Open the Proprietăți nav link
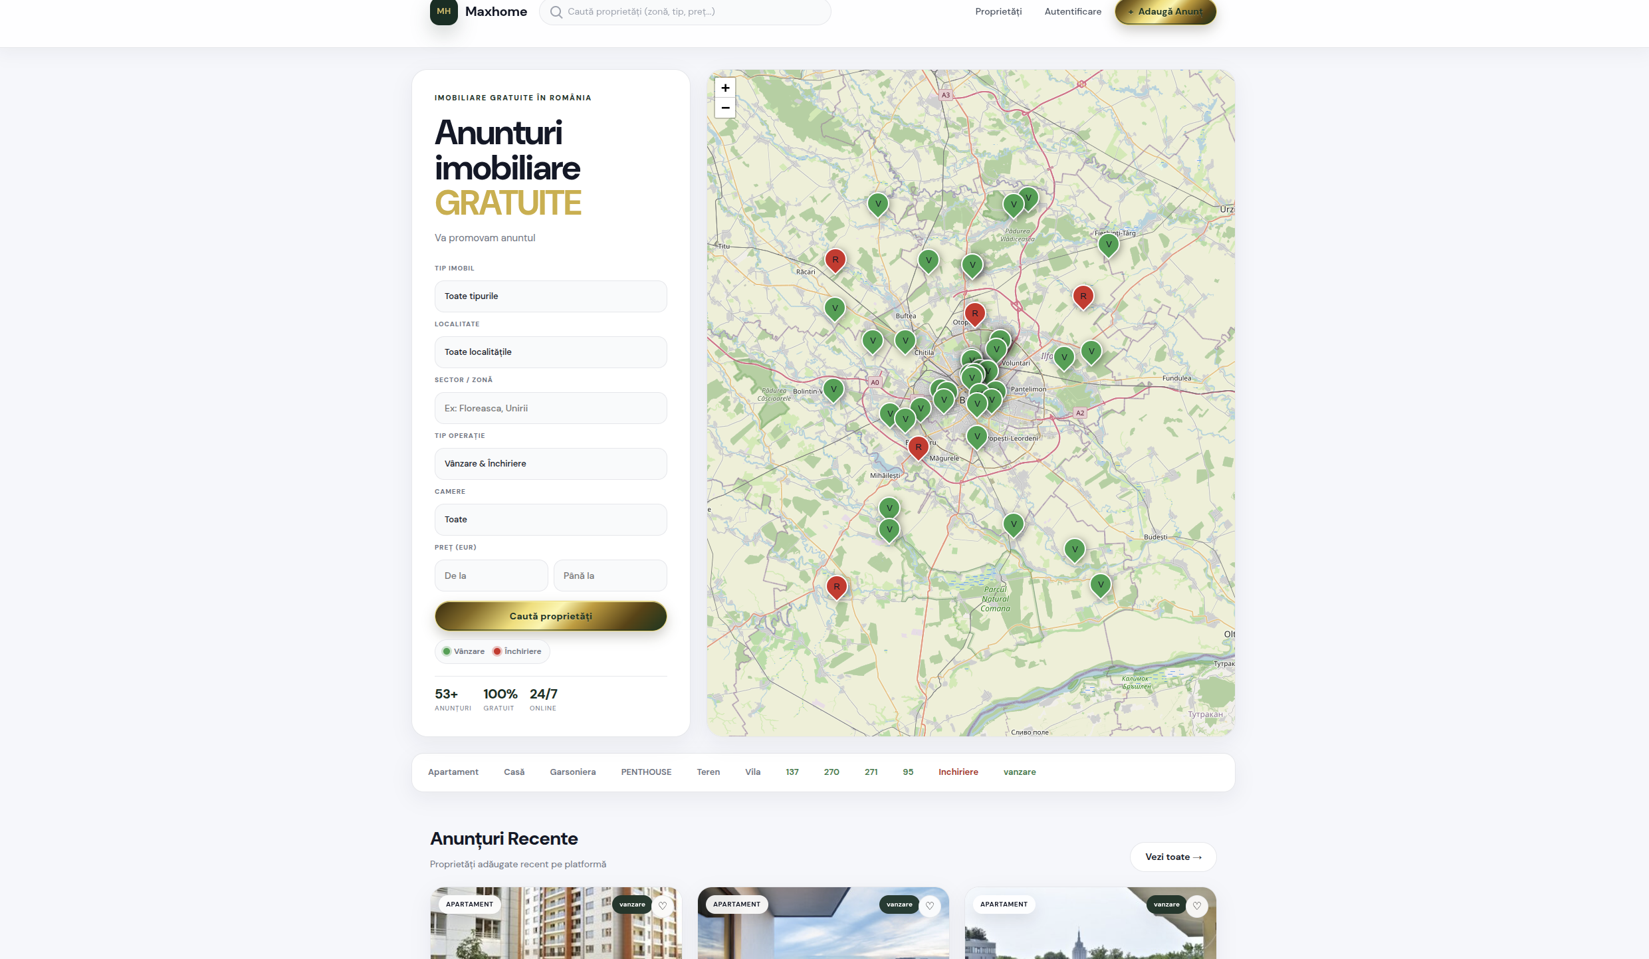The height and width of the screenshot is (959, 1649). pyautogui.click(x=998, y=12)
